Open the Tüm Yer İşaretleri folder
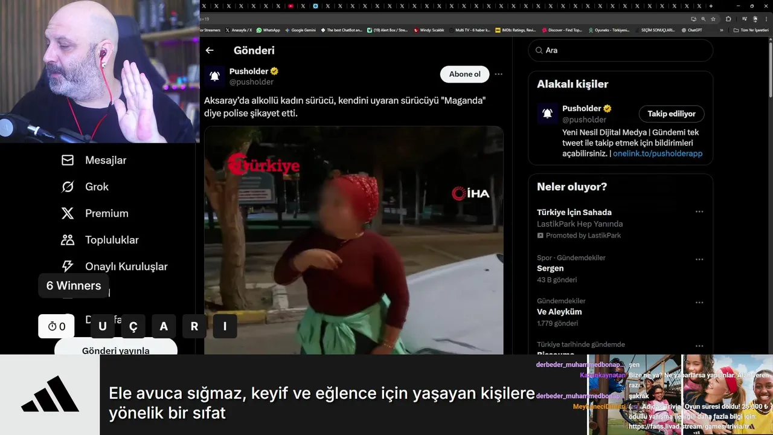Screen dimensions: 773x435 tap(751, 30)
